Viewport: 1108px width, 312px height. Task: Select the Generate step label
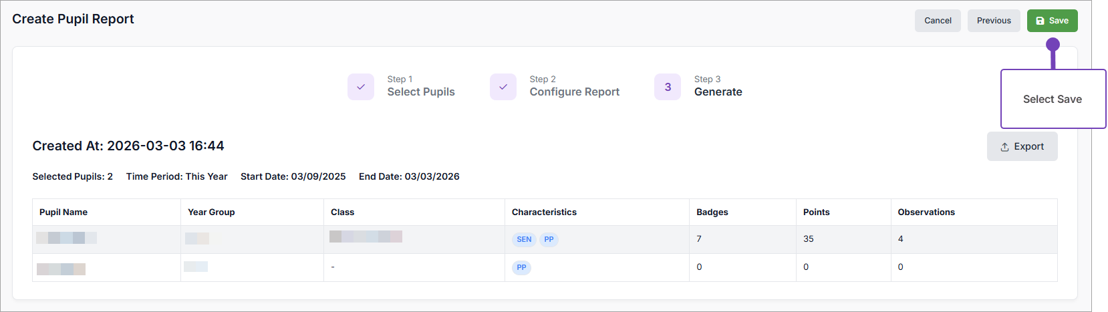718,92
